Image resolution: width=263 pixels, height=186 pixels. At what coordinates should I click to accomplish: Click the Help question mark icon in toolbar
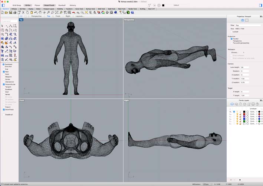pos(132,12)
